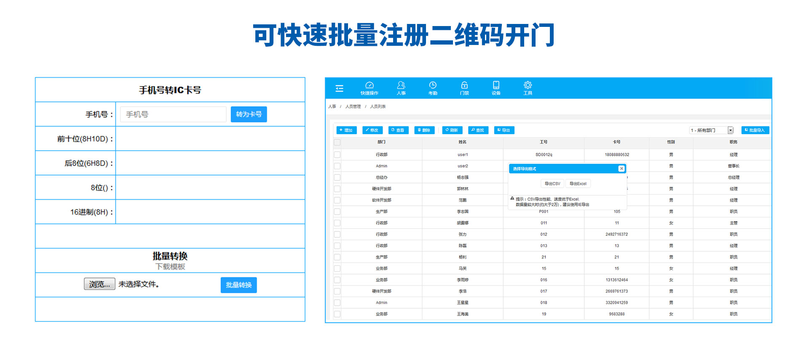Select the card number 2492716372 cell
The height and width of the screenshot is (337, 809).
617,234
